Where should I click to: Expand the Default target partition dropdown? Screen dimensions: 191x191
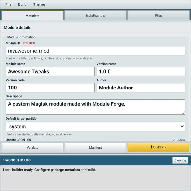(95, 127)
